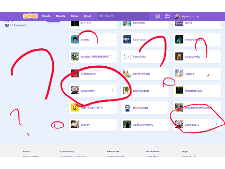
Task: Open the Explore menu item
Action: (x=61, y=16)
